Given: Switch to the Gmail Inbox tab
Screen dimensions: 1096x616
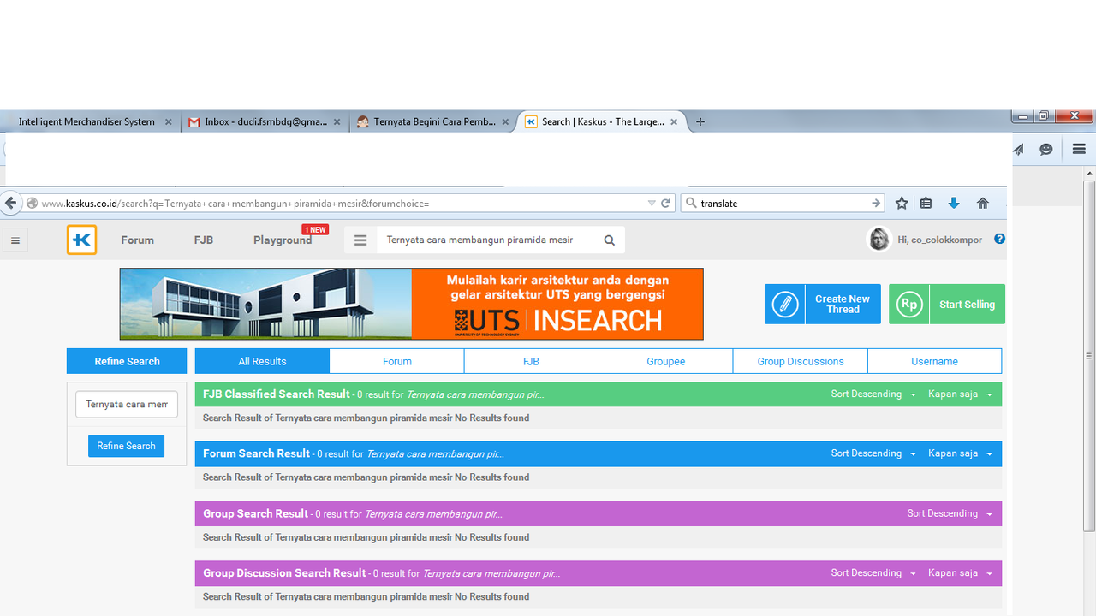Looking at the screenshot, I should pyautogui.click(x=265, y=122).
